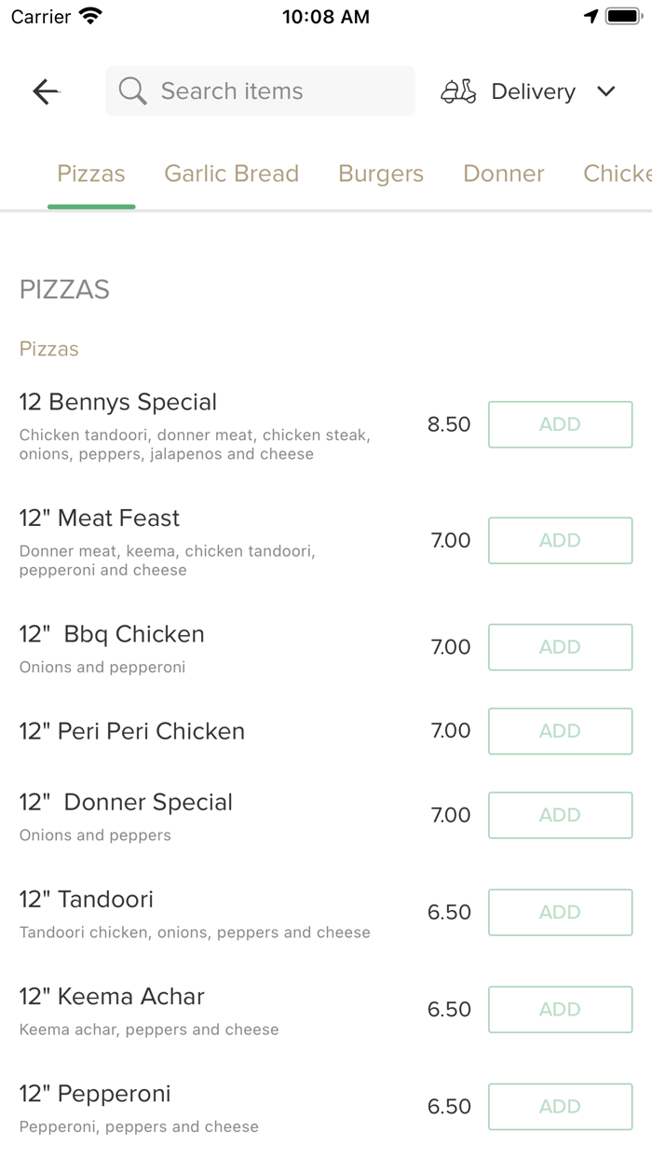652x1160 pixels.
Task: Open the Donner category tab
Action: [x=503, y=173]
